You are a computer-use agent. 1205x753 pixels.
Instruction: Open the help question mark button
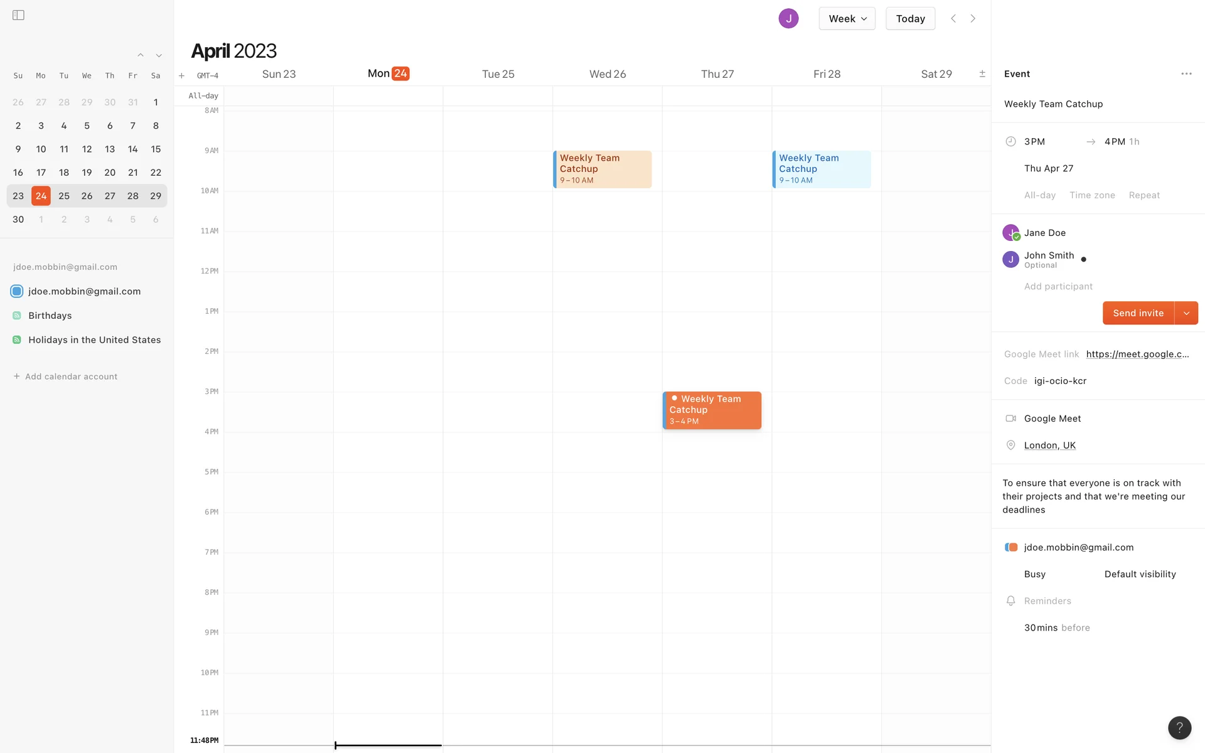point(1179,728)
